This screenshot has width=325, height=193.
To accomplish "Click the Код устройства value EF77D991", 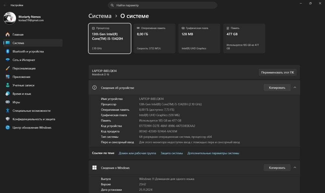I will click(167, 126).
